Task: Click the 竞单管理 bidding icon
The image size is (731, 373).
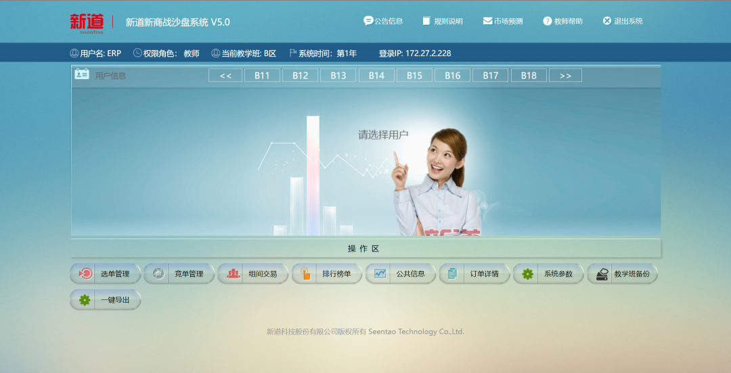Action: pyautogui.click(x=158, y=274)
